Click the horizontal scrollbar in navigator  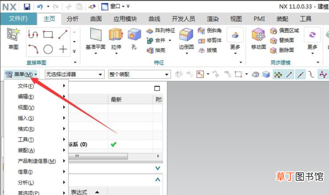(98, 156)
